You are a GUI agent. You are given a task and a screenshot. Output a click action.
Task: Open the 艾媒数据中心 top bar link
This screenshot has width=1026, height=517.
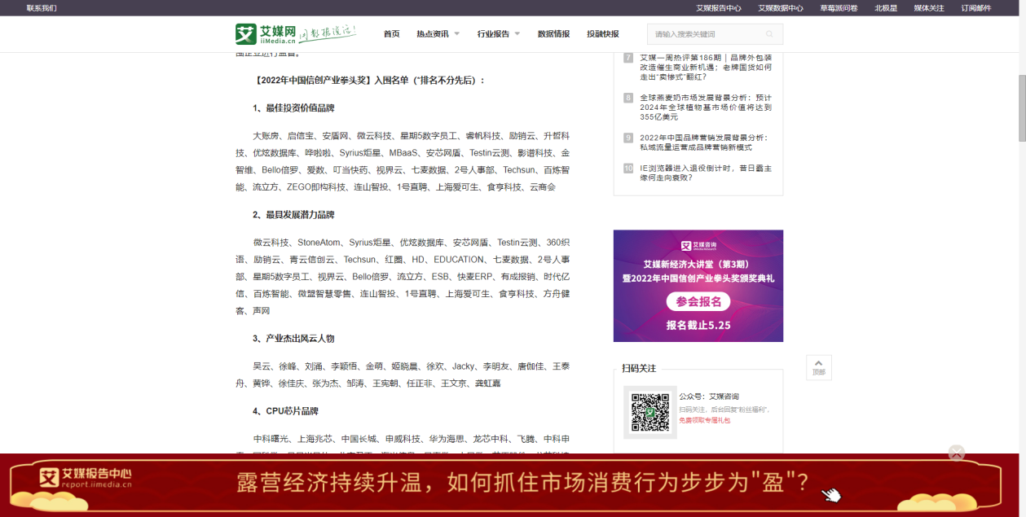coord(781,8)
